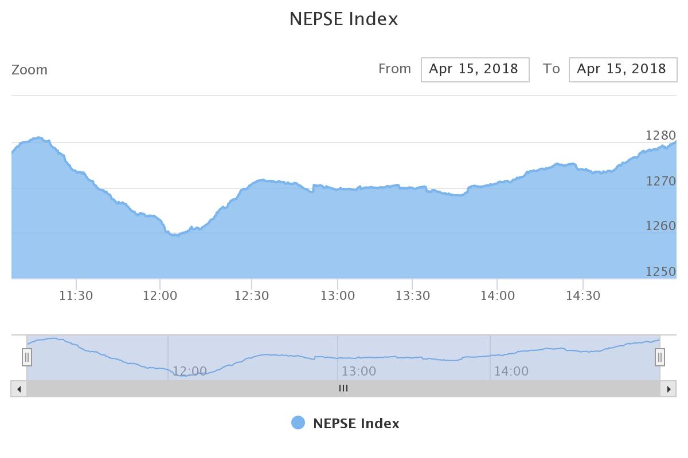This screenshot has height=458, width=688.
Task: Click the 12:00 label inside the navigator
Action: coord(189,372)
